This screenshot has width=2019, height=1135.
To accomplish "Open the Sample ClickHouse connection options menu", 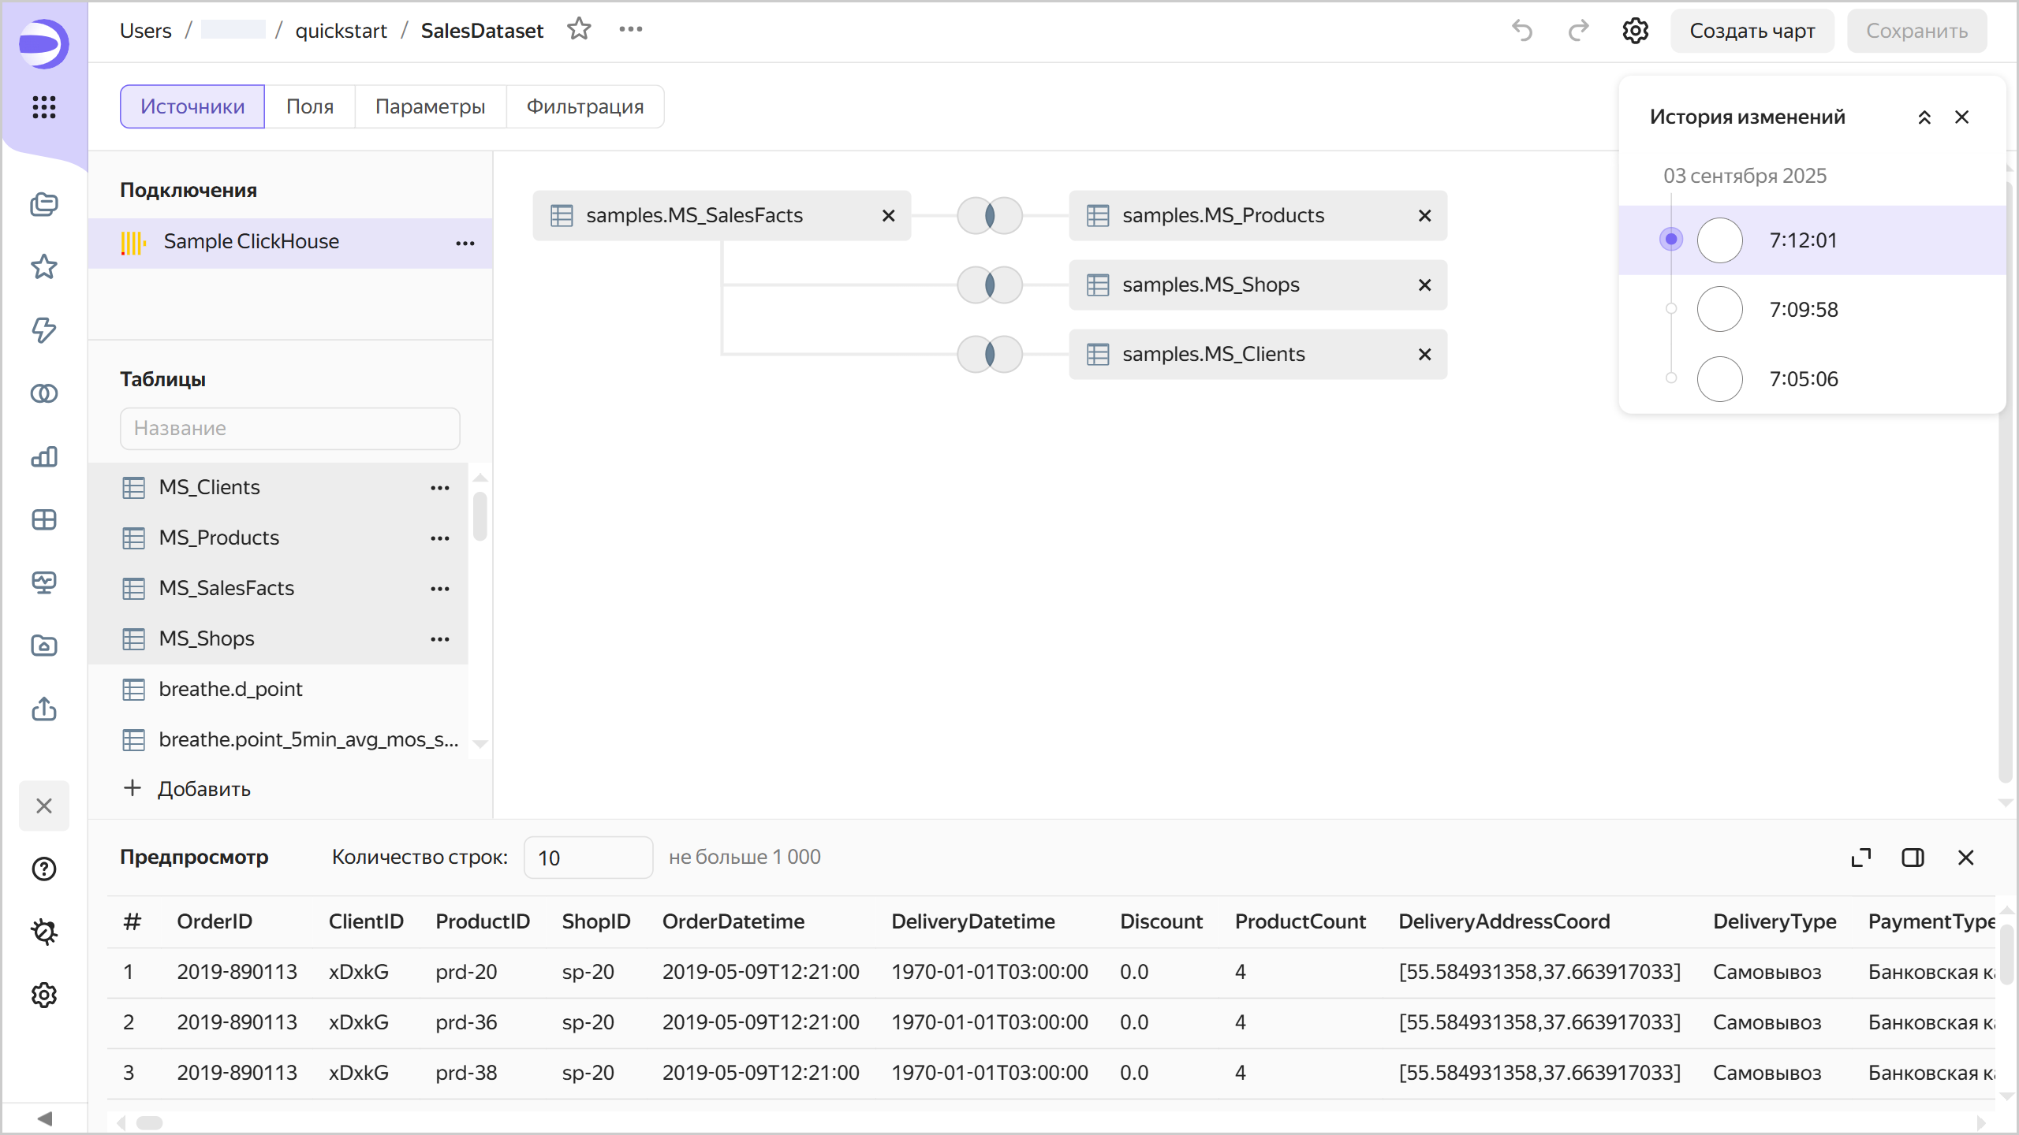I will click(465, 242).
